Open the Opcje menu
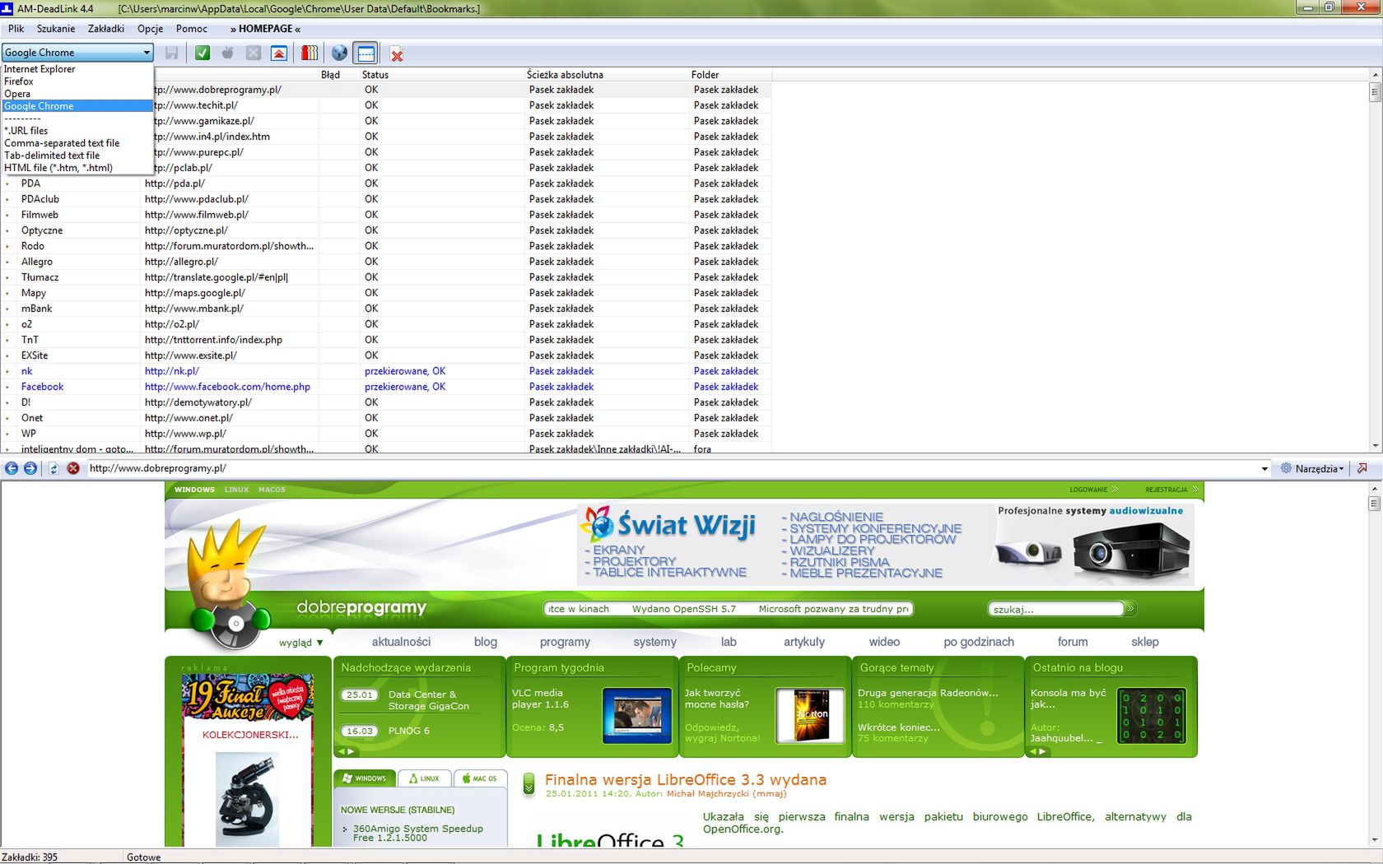This screenshot has height=864, width=1383. [x=151, y=29]
